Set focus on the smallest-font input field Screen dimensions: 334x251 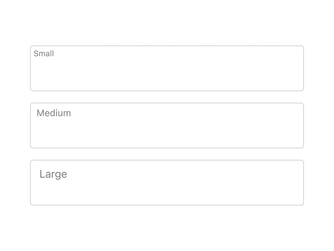coord(167,68)
